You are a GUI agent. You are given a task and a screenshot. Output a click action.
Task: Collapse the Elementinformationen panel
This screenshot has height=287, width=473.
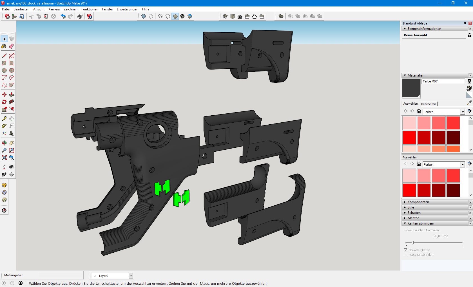405,29
